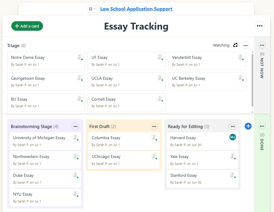Assign someone to Northwestern Essay card
Viewport: 274px width, 212px height.
click(x=76, y=156)
